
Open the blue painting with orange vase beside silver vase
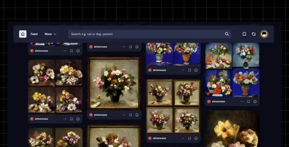187,54
